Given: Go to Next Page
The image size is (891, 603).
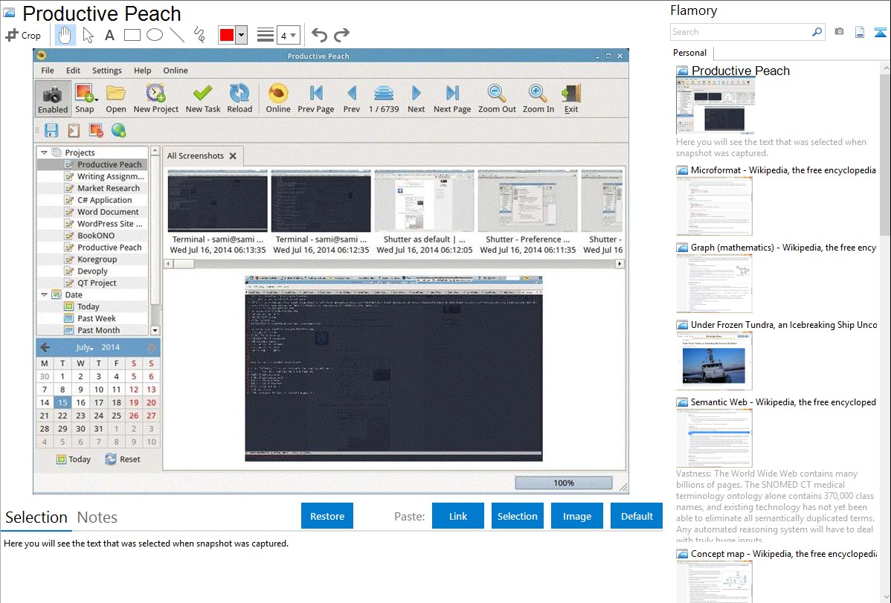Looking at the screenshot, I should (x=451, y=98).
